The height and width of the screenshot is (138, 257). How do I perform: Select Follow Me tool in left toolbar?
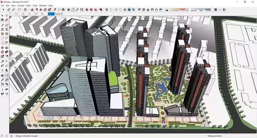click(x=6, y=52)
